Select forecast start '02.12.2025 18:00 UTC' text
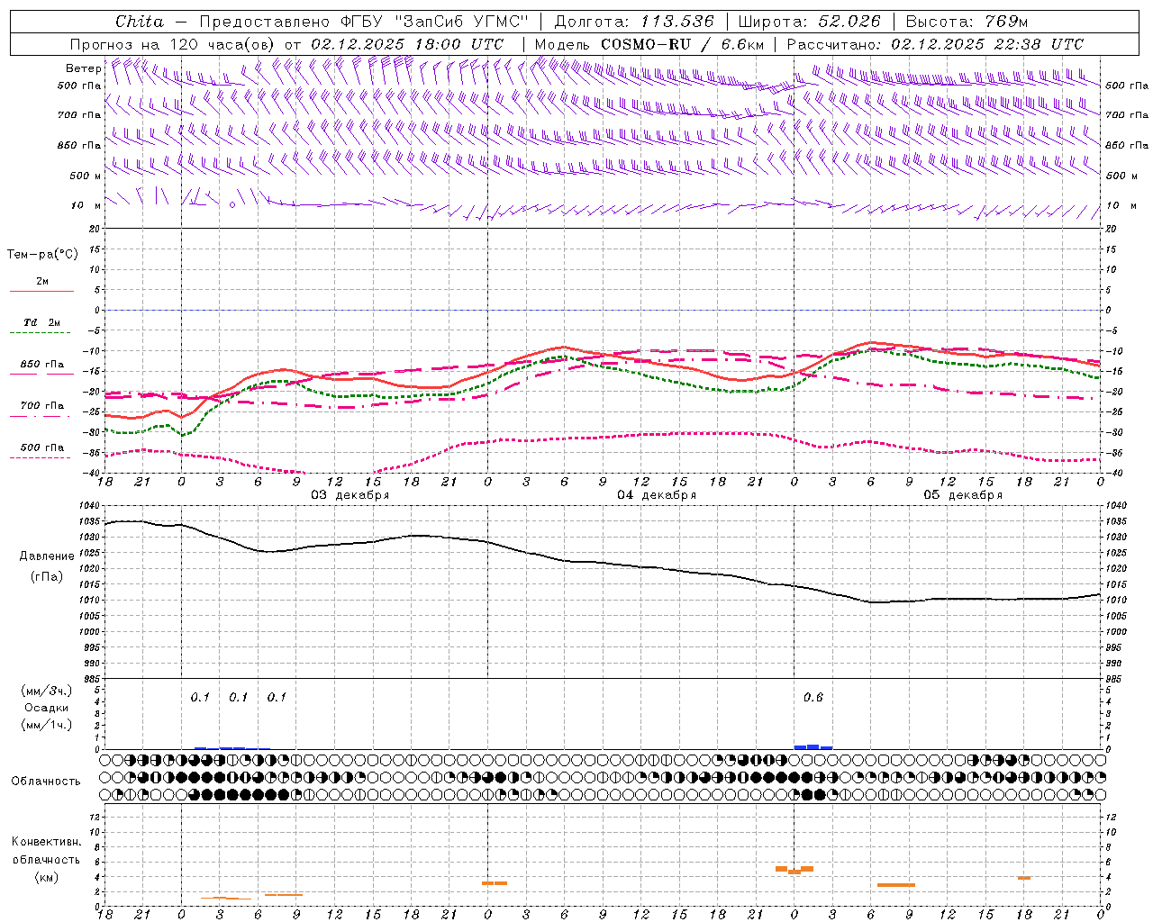The height and width of the screenshot is (922, 1153). [x=407, y=44]
